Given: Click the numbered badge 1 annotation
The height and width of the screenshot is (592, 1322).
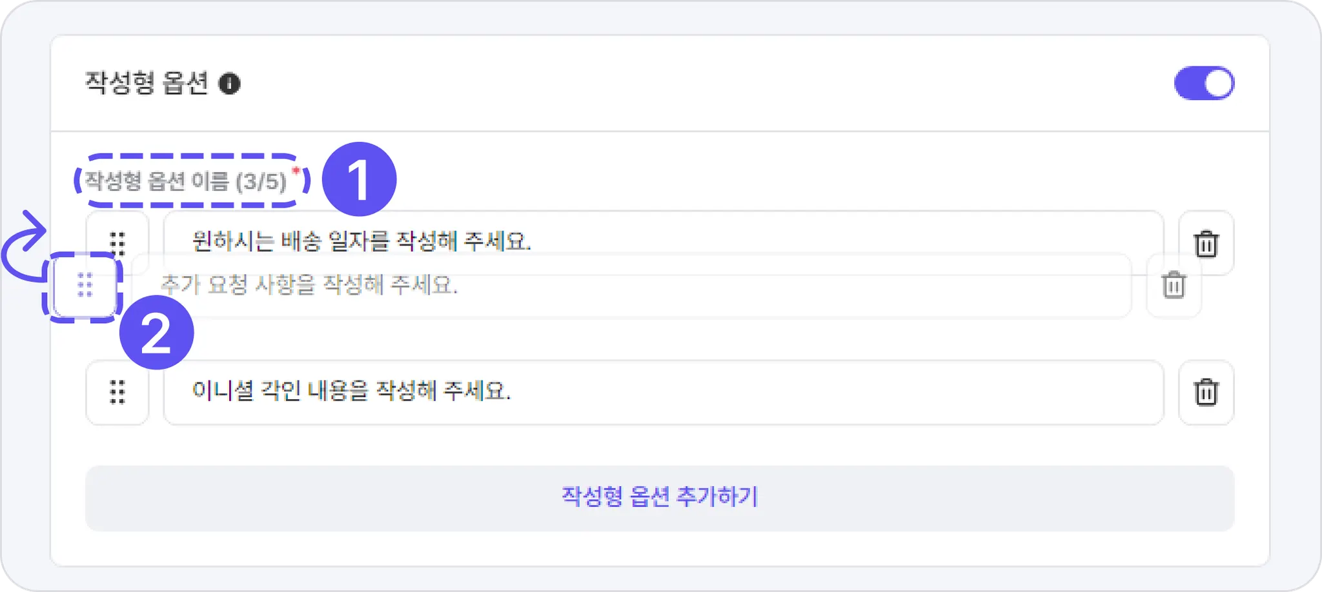Looking at the screenshot, I should point(359,179).
